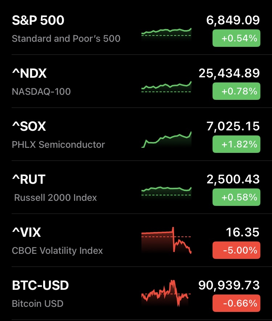Open the Russell 2000 mini chart

[166, 191]
